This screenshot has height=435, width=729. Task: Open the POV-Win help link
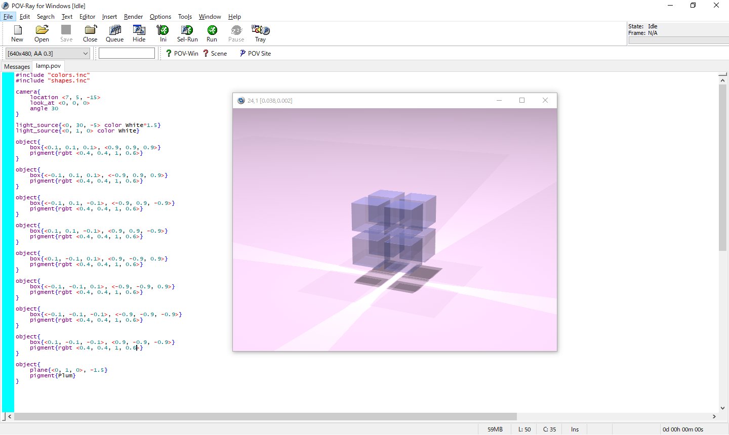click(x=182, y=54)
